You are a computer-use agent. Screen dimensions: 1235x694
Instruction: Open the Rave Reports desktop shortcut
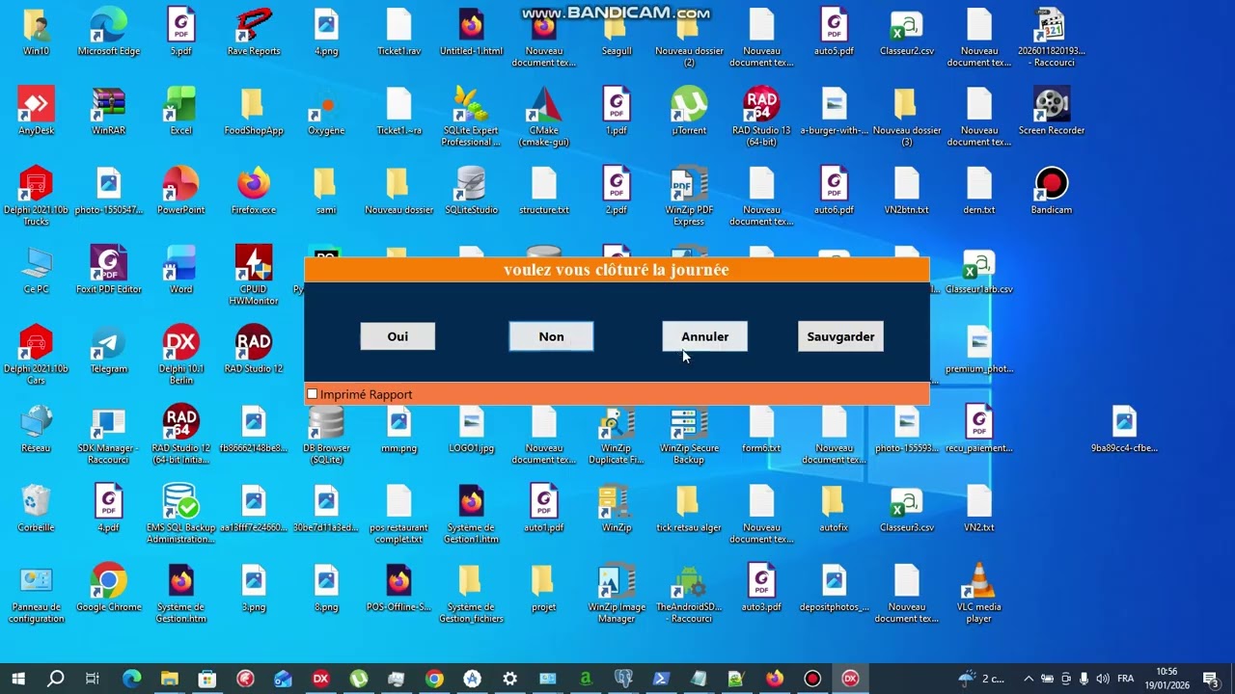(254, 32)
